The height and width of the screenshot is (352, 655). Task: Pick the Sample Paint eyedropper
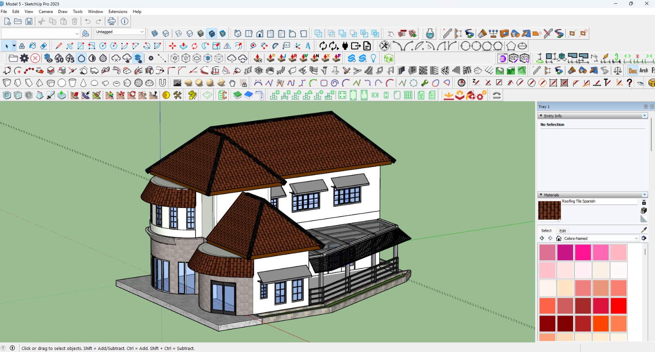(x=644, y=230)
